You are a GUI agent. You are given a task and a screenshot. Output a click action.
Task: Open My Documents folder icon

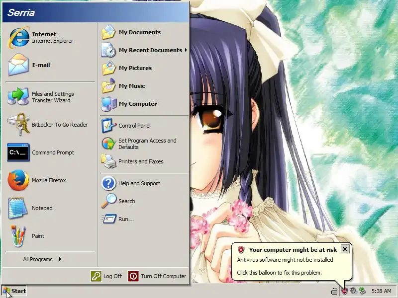108,32
